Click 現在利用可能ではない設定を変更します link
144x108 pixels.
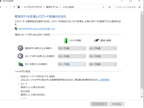click(37, 29)
